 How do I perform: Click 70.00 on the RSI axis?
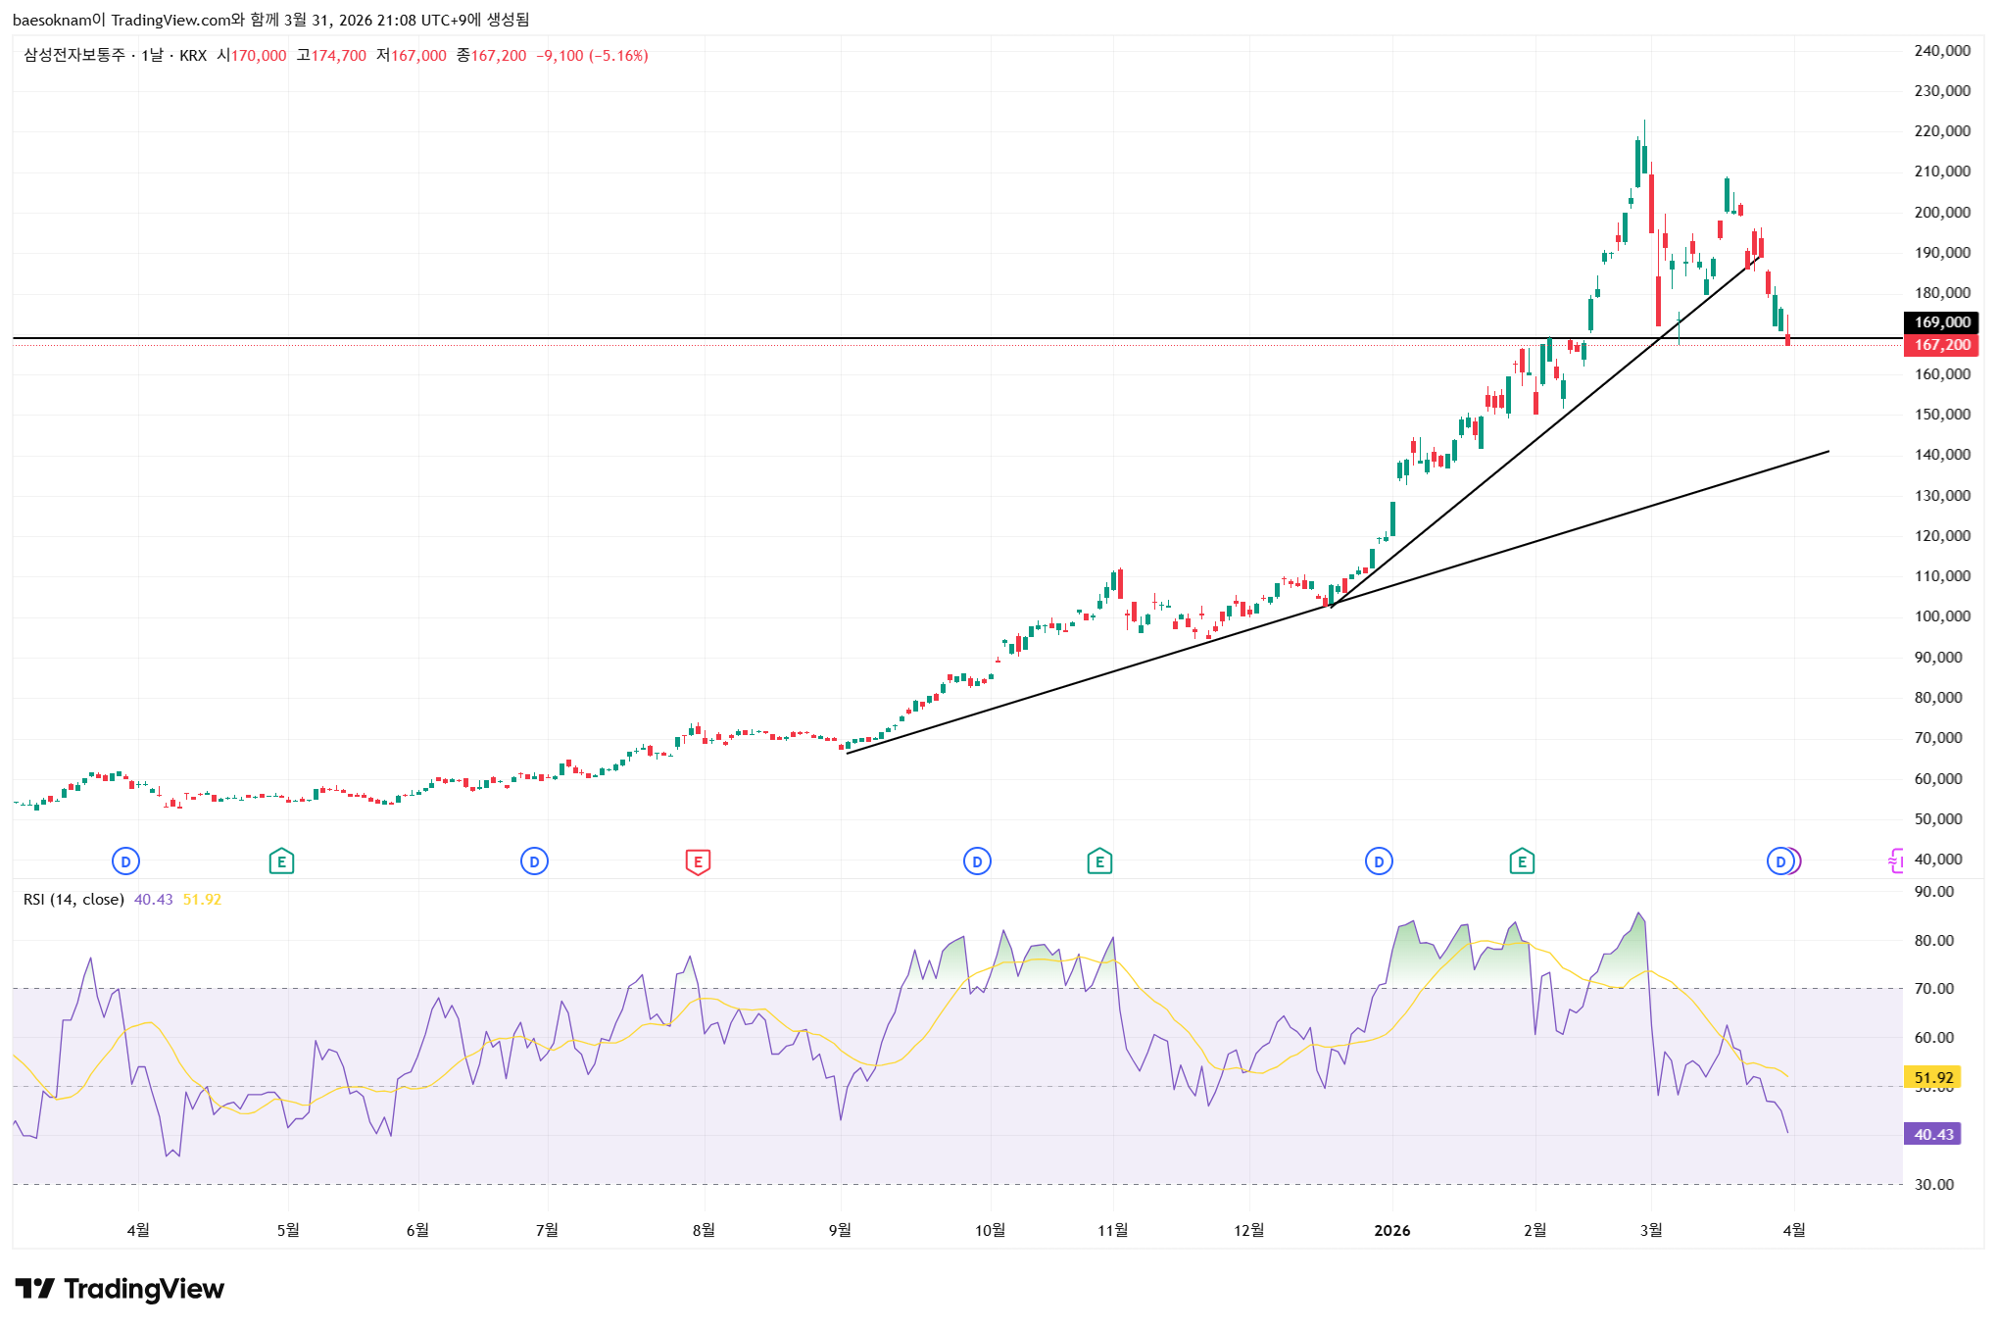[x=1934, y=989]
